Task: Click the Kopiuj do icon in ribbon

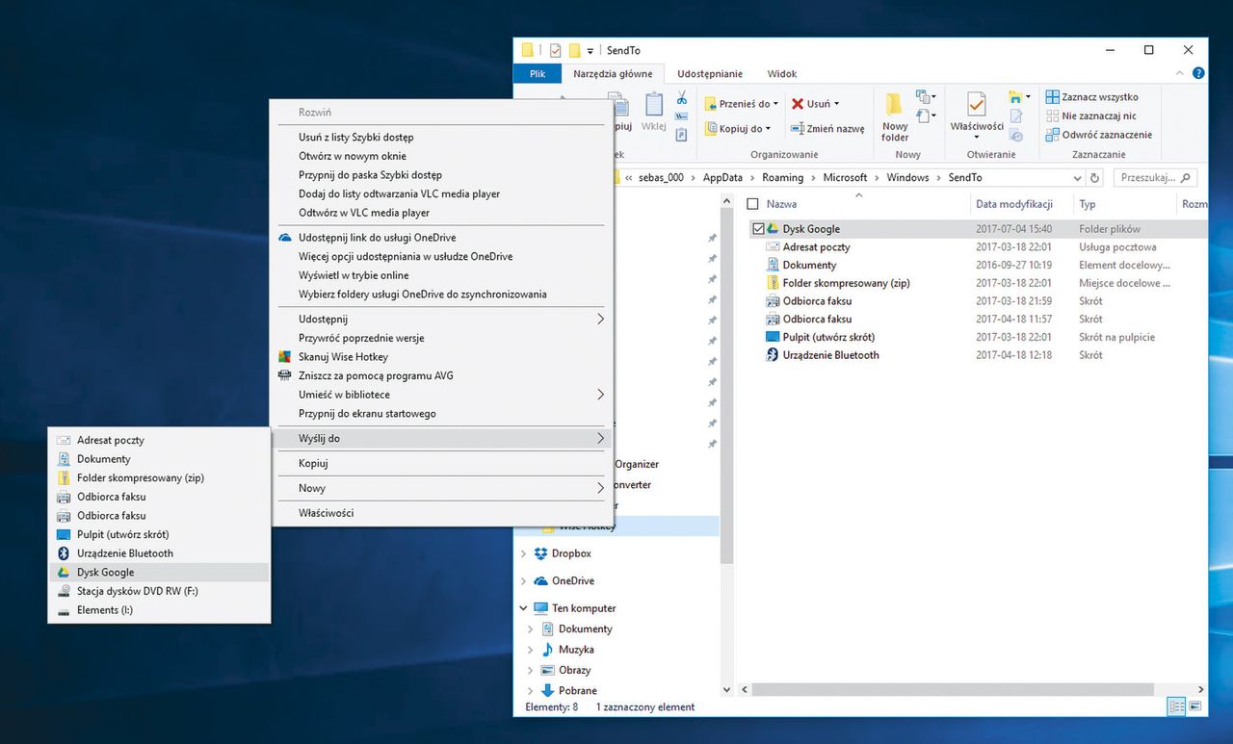Action: pyautogui.click(x=711, y=128)
